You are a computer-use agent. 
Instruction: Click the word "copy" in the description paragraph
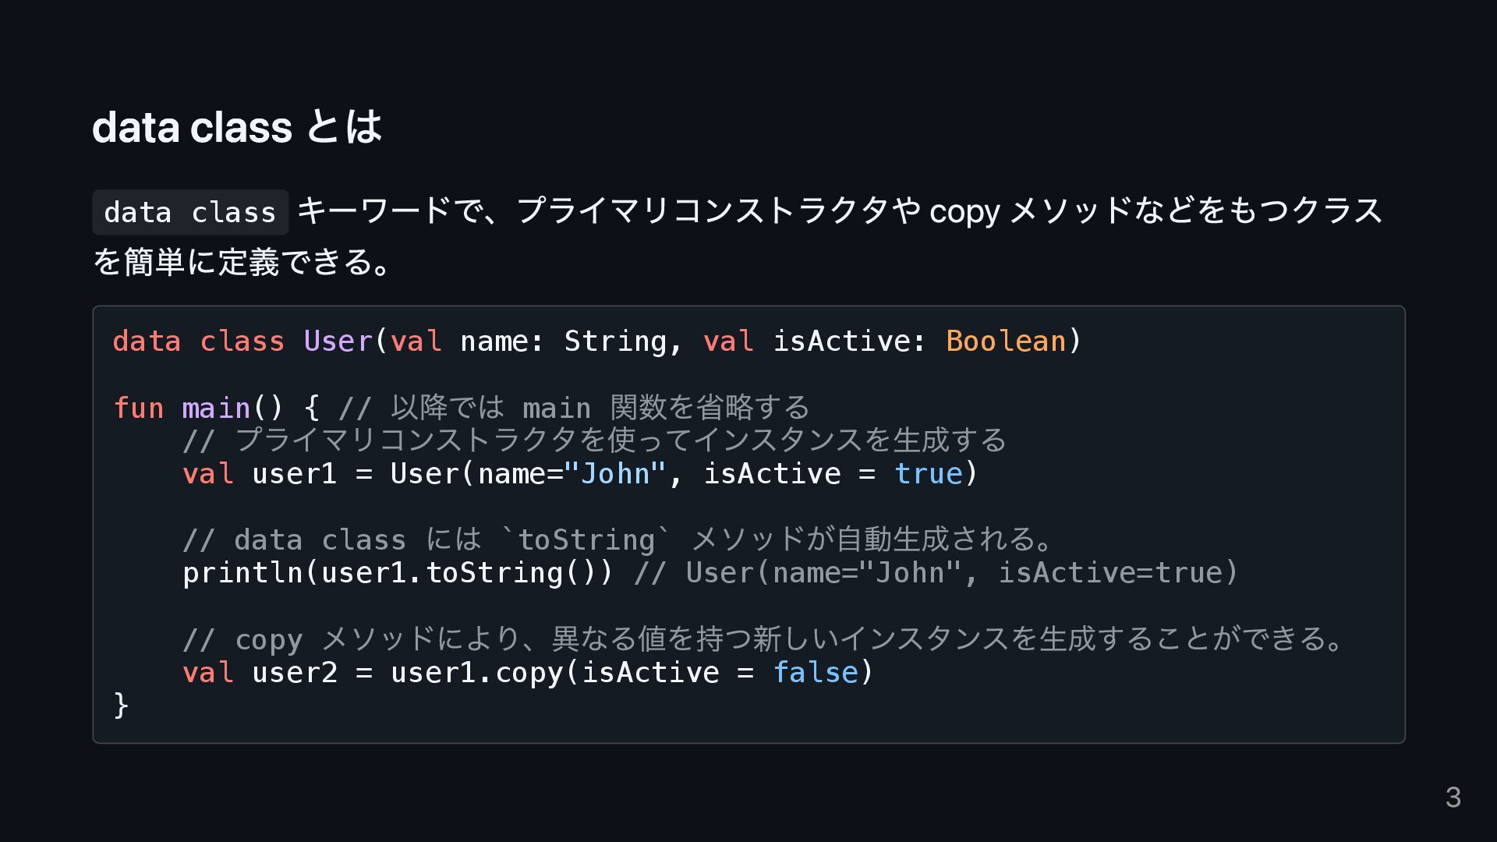pos(964,211)
